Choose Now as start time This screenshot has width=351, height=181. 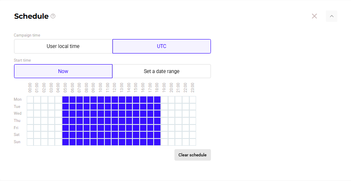point(63,71)
